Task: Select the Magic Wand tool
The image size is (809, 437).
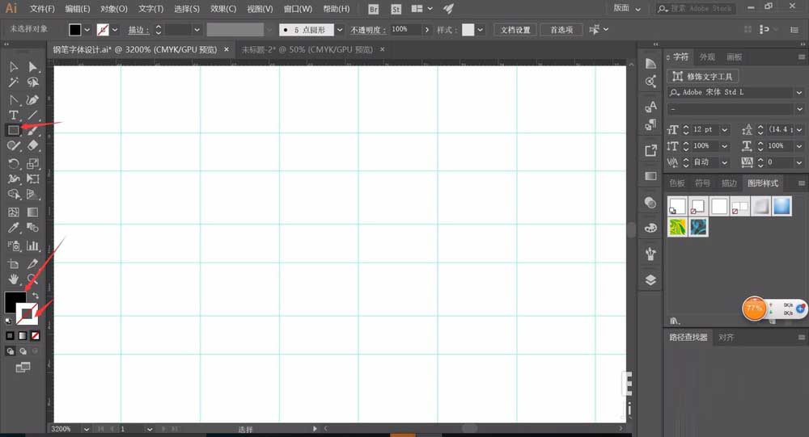Action: click(14, 82)
